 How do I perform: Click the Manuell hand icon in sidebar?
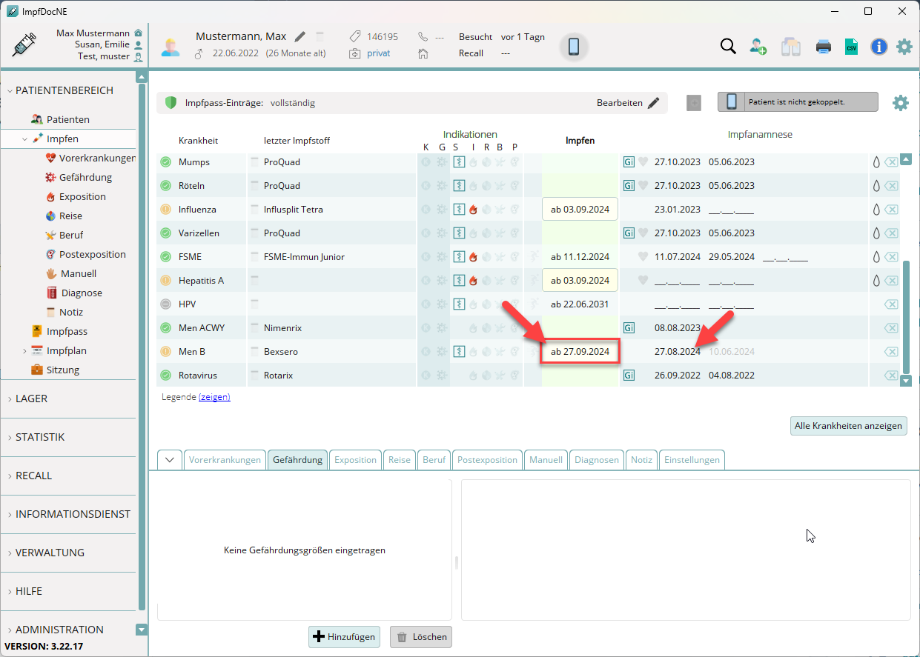[52, 273]
